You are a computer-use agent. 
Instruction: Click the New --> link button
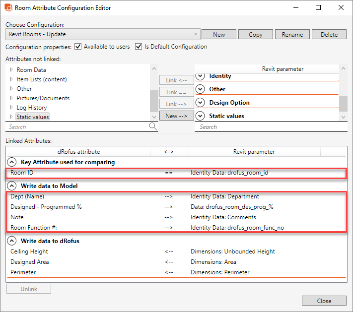click(x=177, y=116)
